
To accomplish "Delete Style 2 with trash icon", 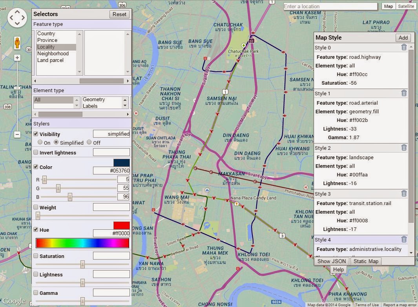I will point(404,147).
